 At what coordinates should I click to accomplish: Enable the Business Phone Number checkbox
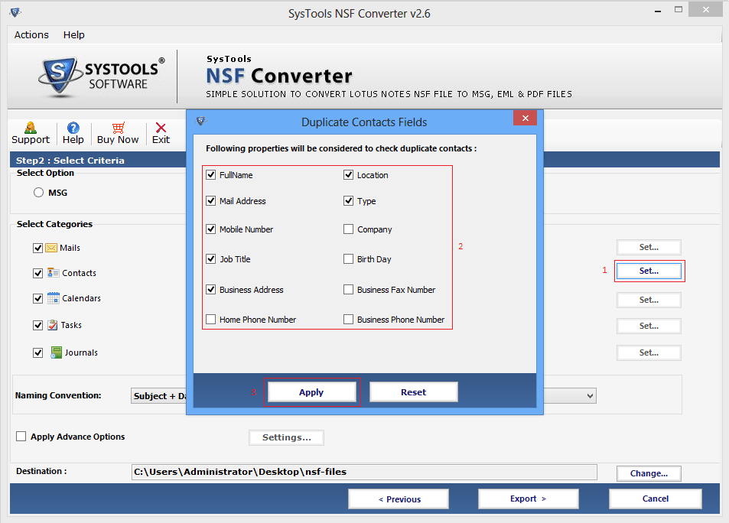pyautogui.click(x=348, y=320)
